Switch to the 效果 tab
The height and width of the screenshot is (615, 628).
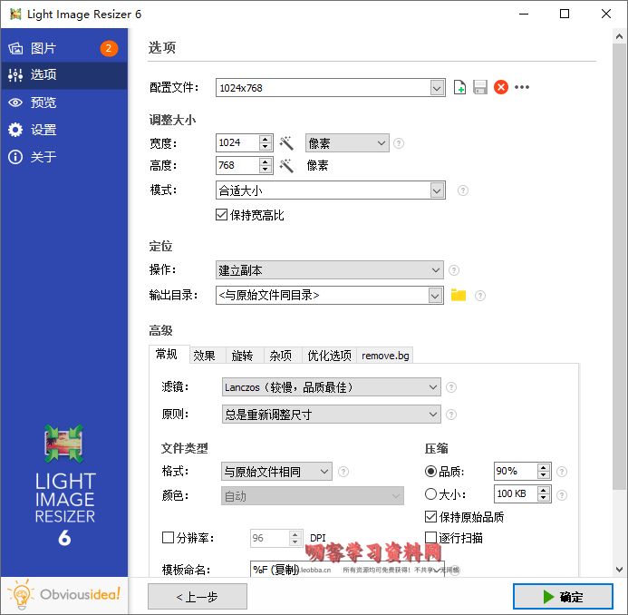(204, 356)
